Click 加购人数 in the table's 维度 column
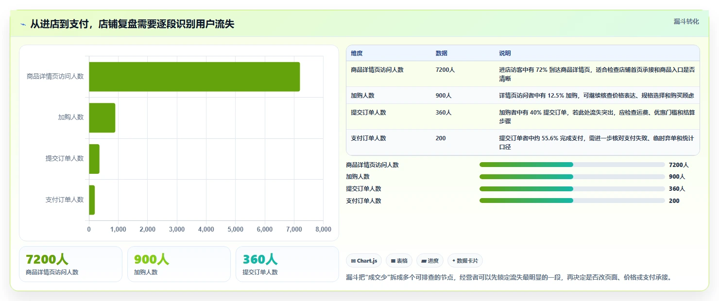This screenshot has width=719, height=301. click(x=362, y=96)
